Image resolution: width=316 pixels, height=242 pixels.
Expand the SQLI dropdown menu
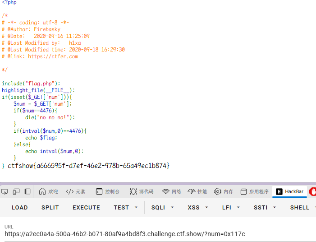click(x=162, y=208)
